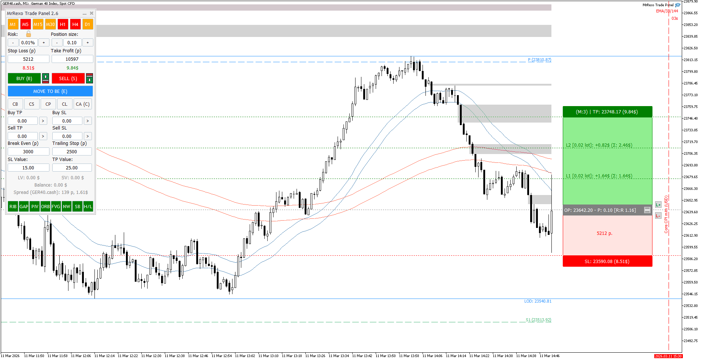The height and width of the screenshot is (360, 703).
Task: Click the MrRexo graduation cap icon
Action: [678, 5]
